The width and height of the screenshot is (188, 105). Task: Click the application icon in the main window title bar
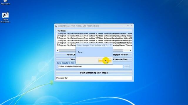[56, 26]
